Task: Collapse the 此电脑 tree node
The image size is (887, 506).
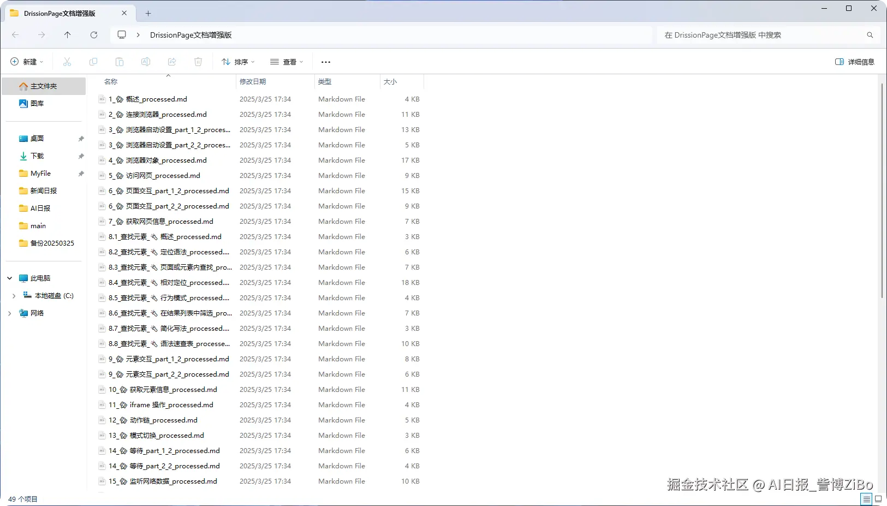Action: pyautogui.click(x=10, y=278)
